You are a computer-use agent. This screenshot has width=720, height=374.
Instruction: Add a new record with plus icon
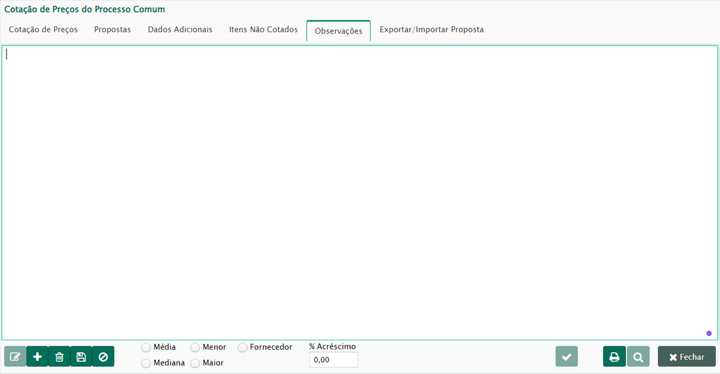pyautogui.click(x=37, y=357)
